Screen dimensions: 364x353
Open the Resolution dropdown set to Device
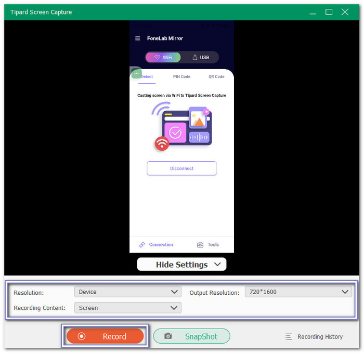(128, 292)
